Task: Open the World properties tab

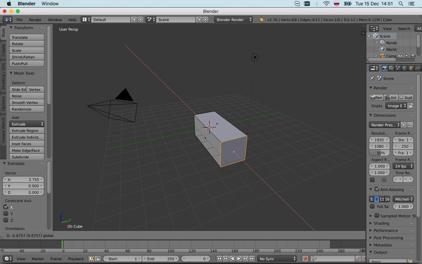Action: coord(404,68)
